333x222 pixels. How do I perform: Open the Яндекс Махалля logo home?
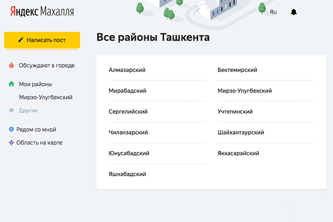click(42, 12)
